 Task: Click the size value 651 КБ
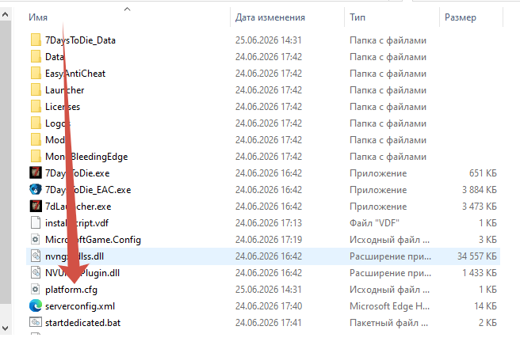(483, 173)
